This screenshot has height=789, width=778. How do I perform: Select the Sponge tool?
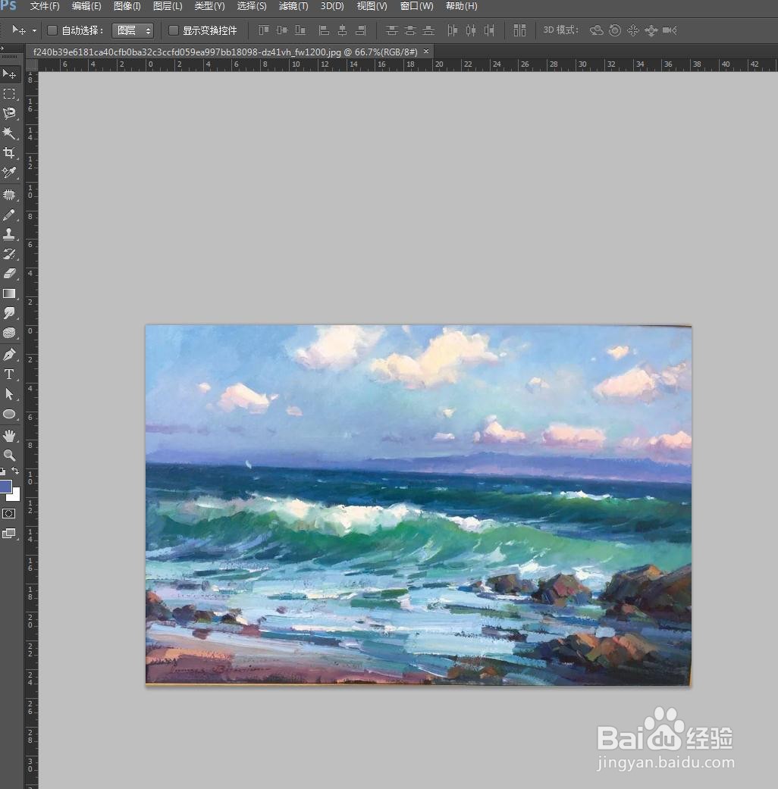tap(9, 333)
